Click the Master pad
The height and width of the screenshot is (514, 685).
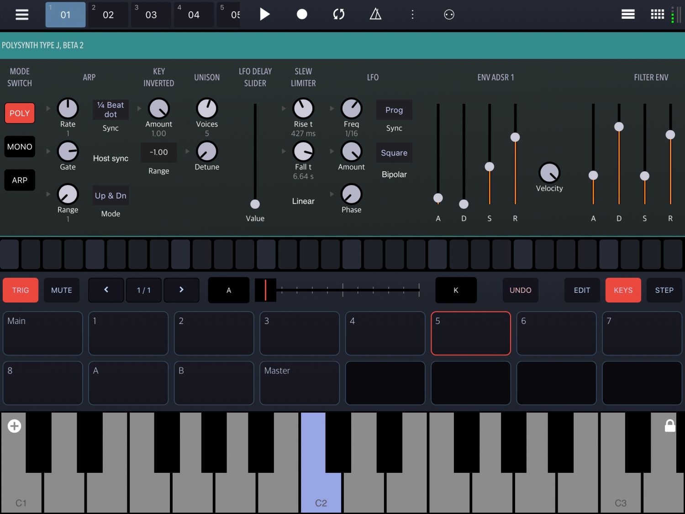[300, 383]
